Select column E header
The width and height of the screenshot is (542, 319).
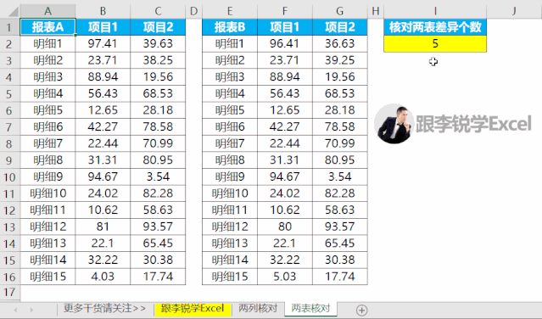pos(230,11)
